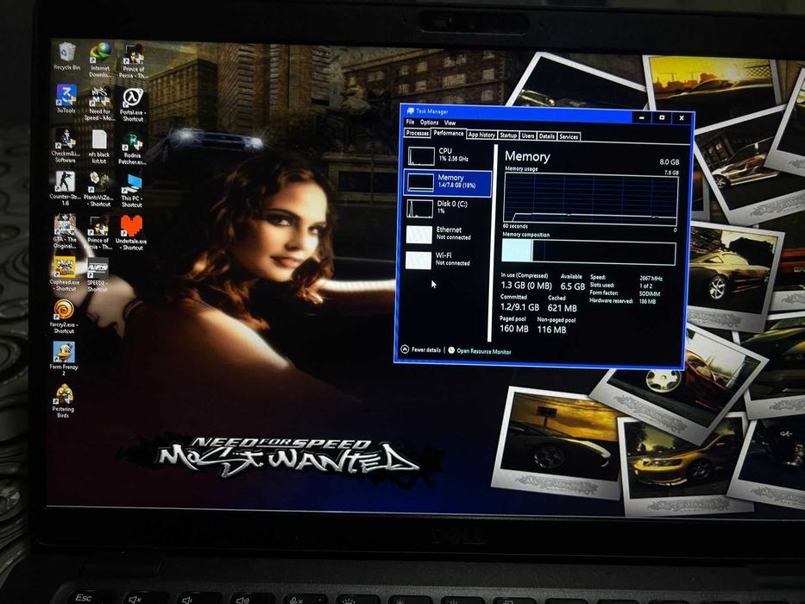Click the '6.5 GB' available value
Screen dimensions: 805x604
pos(572,286)
